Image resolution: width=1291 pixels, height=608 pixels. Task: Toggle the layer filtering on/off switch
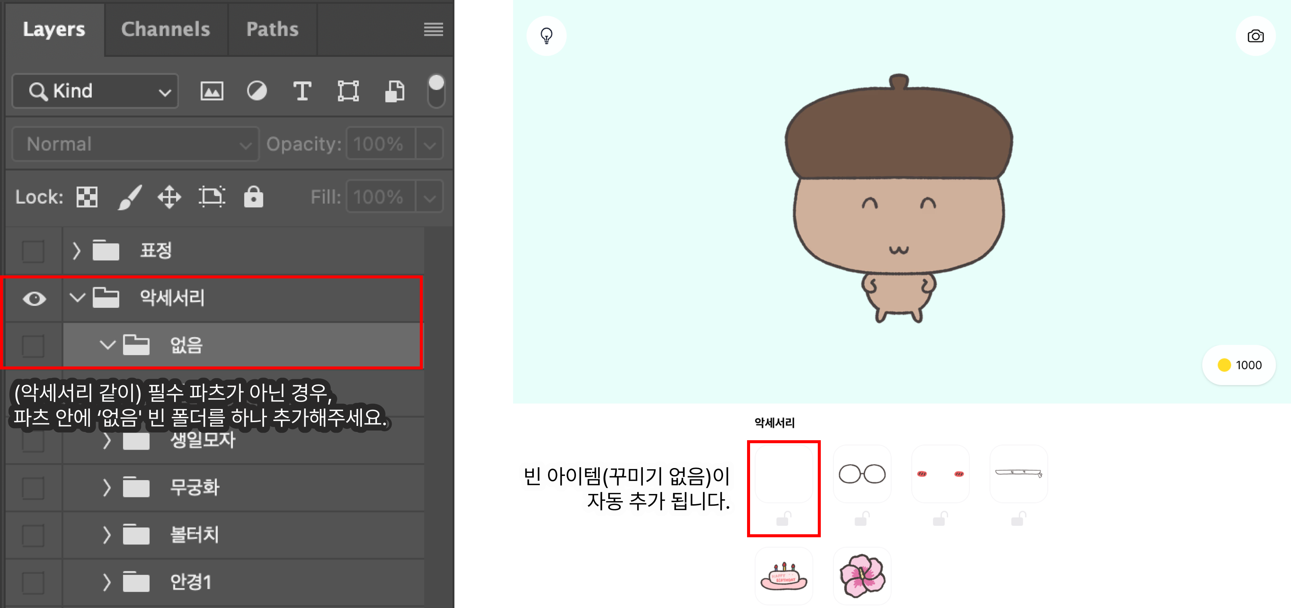(x=436, y=90)
